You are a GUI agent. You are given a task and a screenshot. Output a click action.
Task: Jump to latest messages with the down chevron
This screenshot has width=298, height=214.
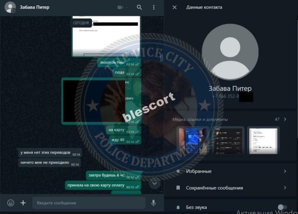click(155, 183)
